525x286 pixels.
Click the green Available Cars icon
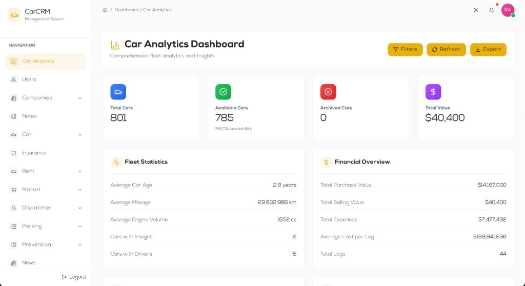coord(223,92)
